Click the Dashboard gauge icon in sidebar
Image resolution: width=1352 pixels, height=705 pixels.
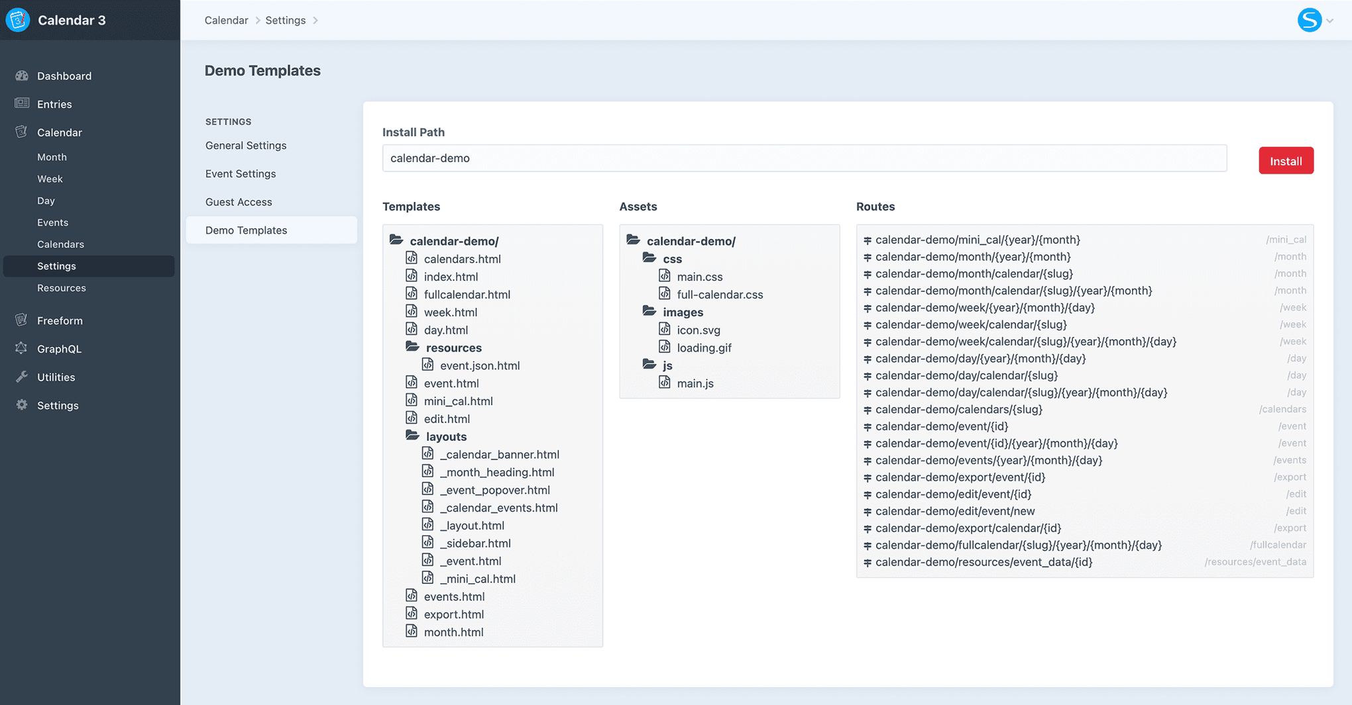click(x=22, y=75)
